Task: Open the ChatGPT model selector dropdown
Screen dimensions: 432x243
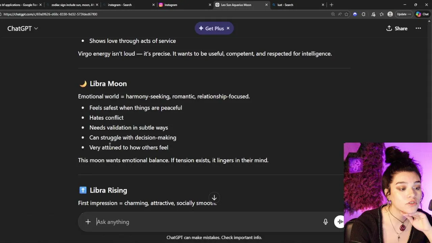Action: pos(23,28)
